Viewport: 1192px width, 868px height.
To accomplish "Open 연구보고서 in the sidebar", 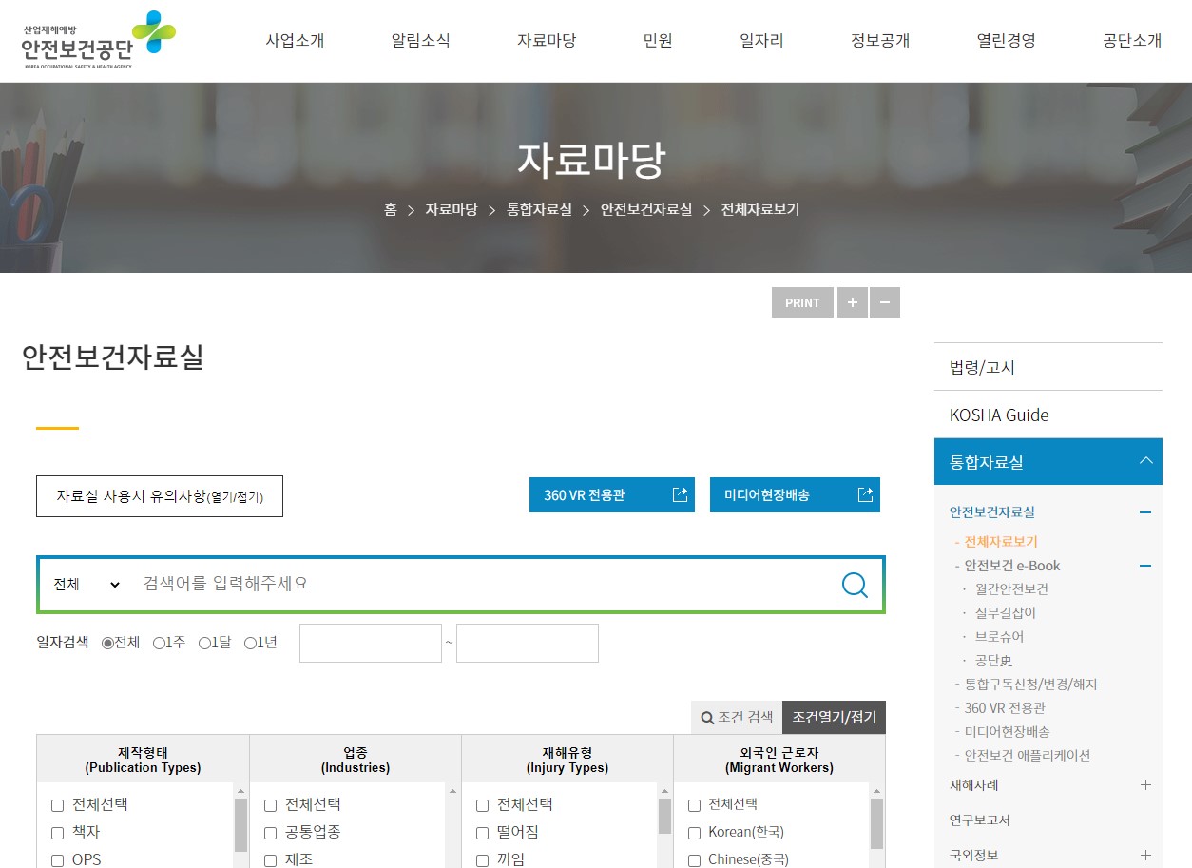I will coord(979,820).
